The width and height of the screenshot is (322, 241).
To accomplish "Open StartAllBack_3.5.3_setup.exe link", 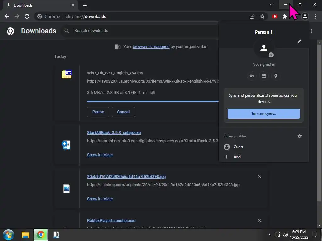I will [114, 133].
